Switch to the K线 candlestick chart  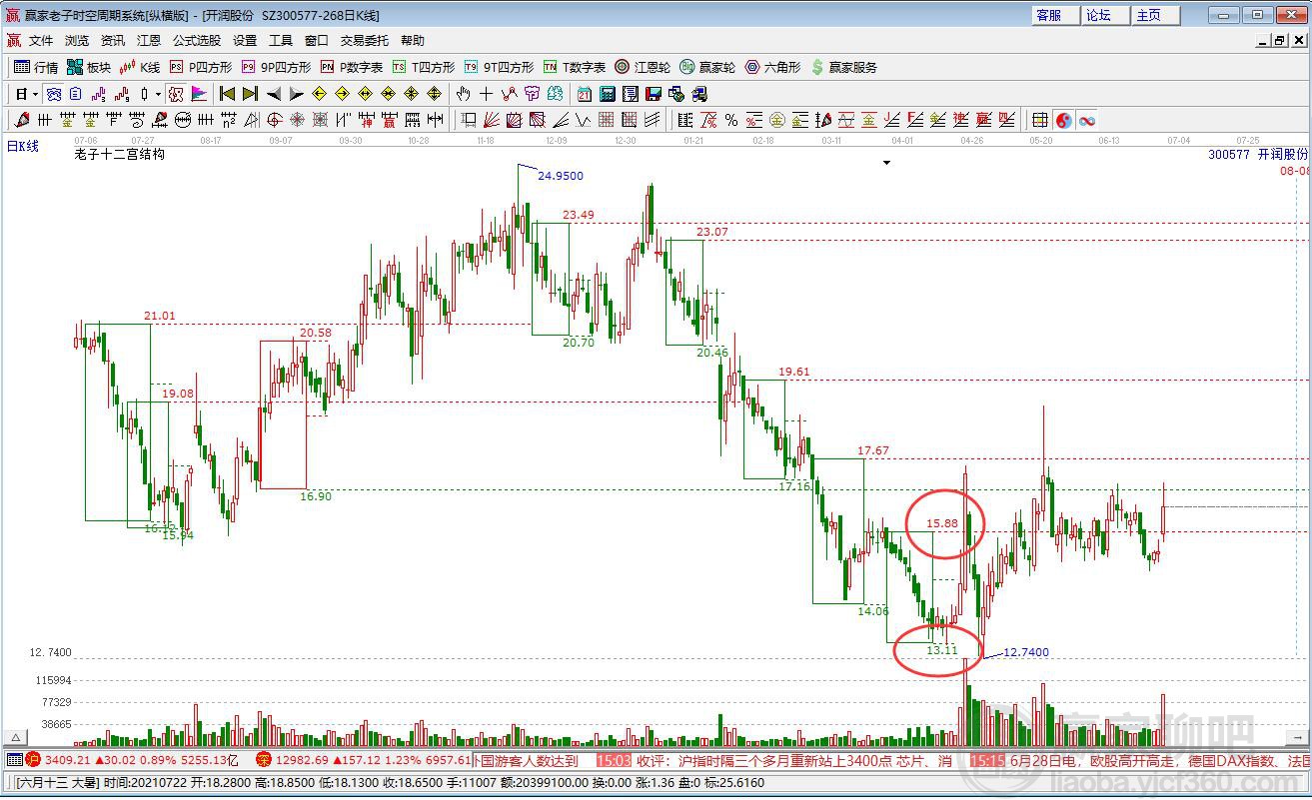coord(140,67)
